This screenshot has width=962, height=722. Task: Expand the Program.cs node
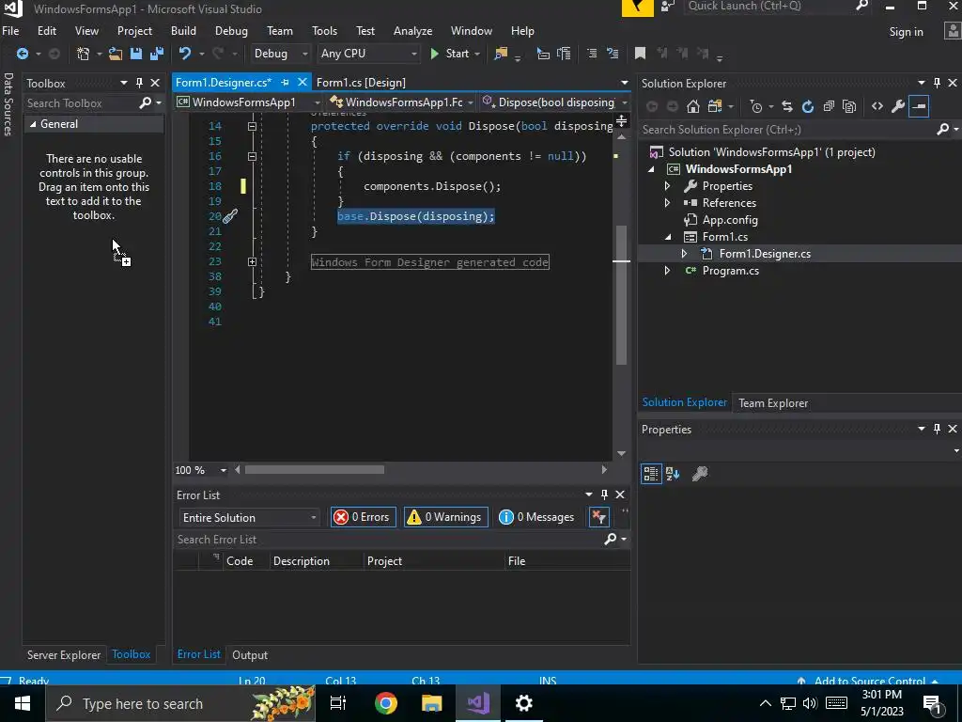pos(668,271)
